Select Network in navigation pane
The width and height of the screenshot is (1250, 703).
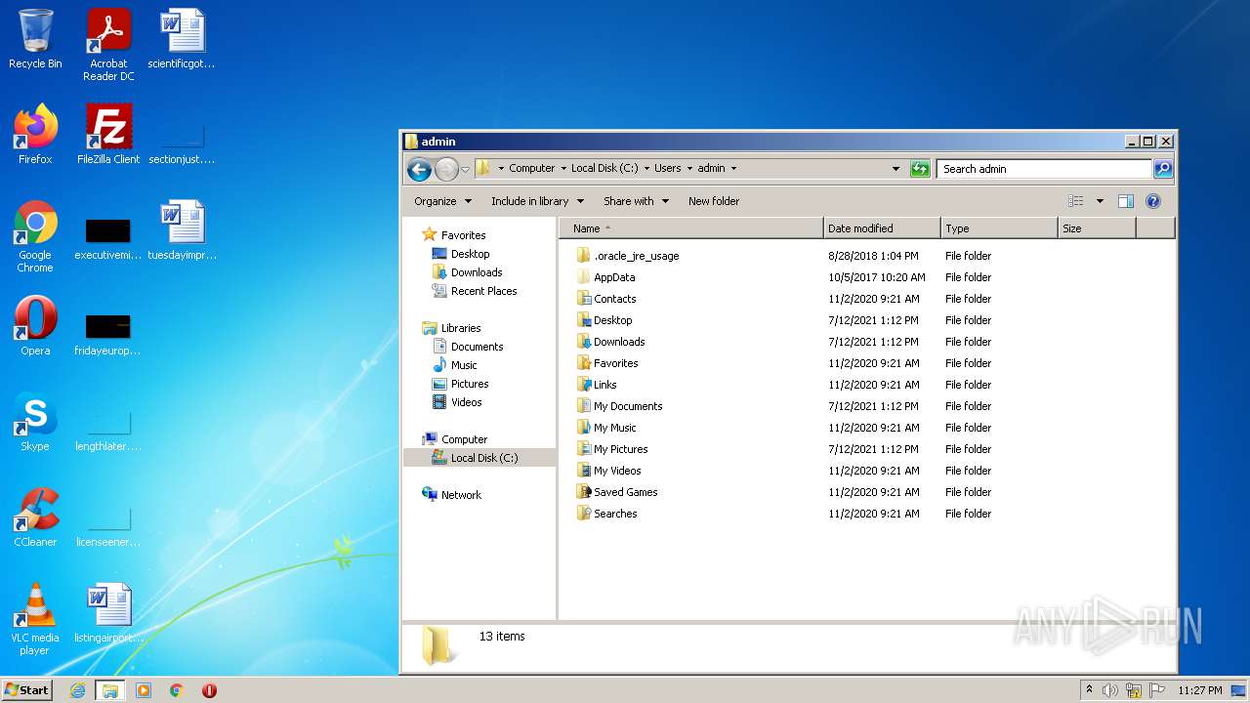click(x=452, y=495)
